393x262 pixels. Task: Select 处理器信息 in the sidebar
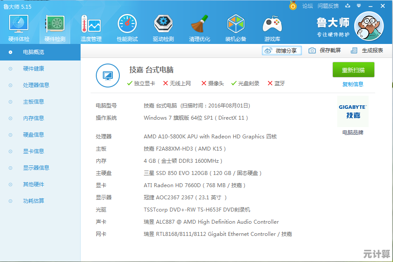[x=36, y=85]
